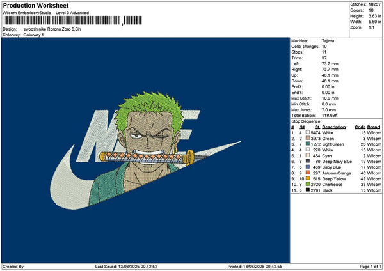The image size is (384, 271).
Task: Click the 'Chartreuse' description text
Action: [x=332, y=185]
